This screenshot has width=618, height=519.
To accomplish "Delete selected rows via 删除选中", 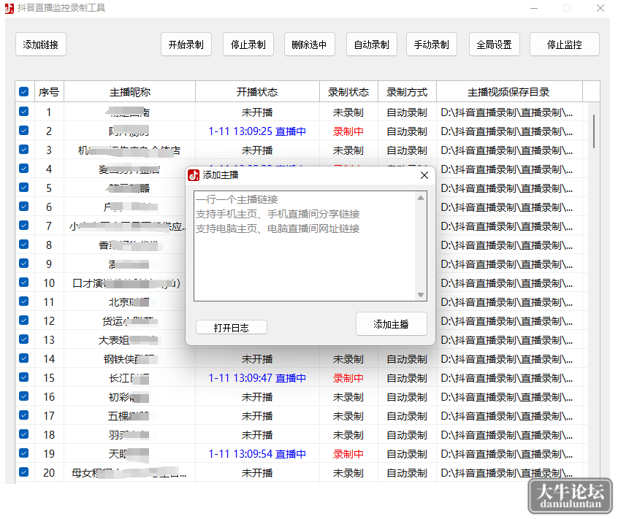I will tap(310, 45).
